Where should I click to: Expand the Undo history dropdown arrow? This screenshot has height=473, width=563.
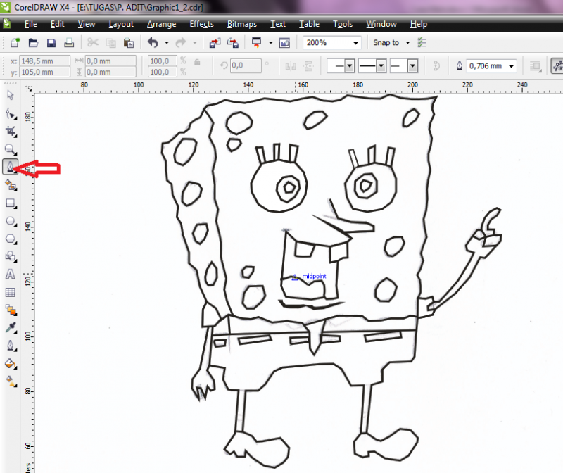[167, 43]
